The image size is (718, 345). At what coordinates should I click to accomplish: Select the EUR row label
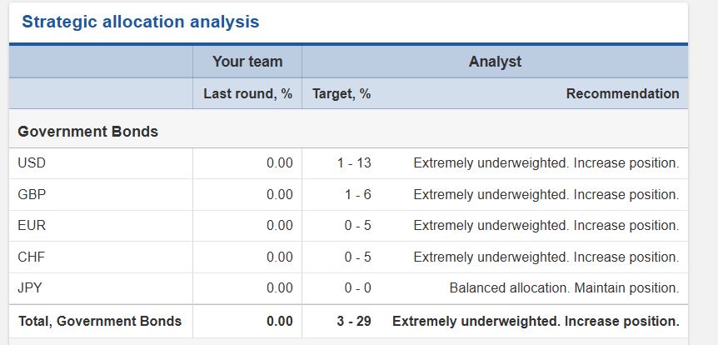[32, 226]
